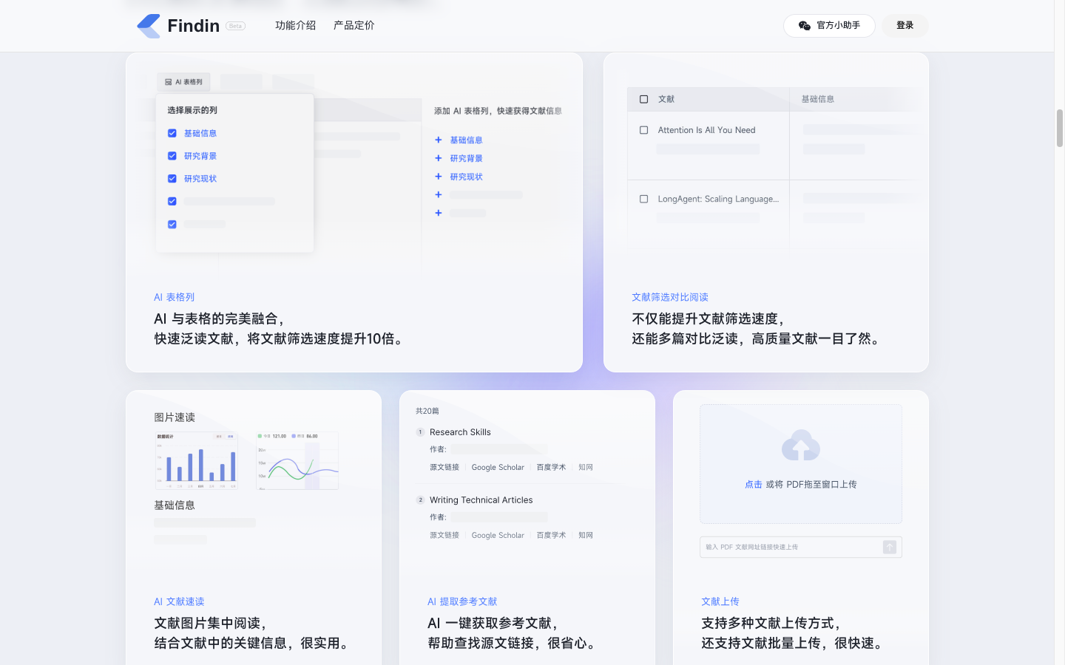The image size is (1065, 665).
Task: Check the Attention Is All You Need checkbox
Action: click(x=643, y=129)
